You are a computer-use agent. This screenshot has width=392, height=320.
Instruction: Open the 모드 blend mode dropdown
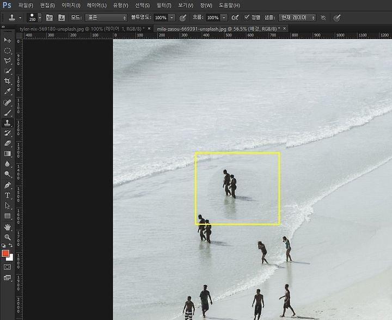click(106, 17)
